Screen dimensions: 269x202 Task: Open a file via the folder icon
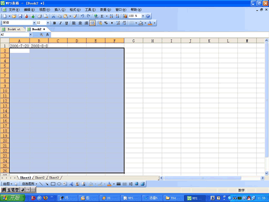point(14,16)
